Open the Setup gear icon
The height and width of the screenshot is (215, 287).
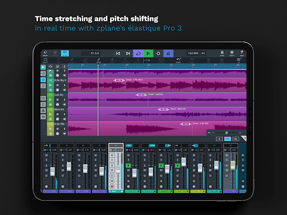pyautogui.click(x=232, y=53)
